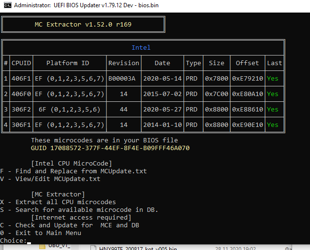This screenshot has width=310, height=250.
Task: Click the 'Type' column header
Action: pos(193,63)
